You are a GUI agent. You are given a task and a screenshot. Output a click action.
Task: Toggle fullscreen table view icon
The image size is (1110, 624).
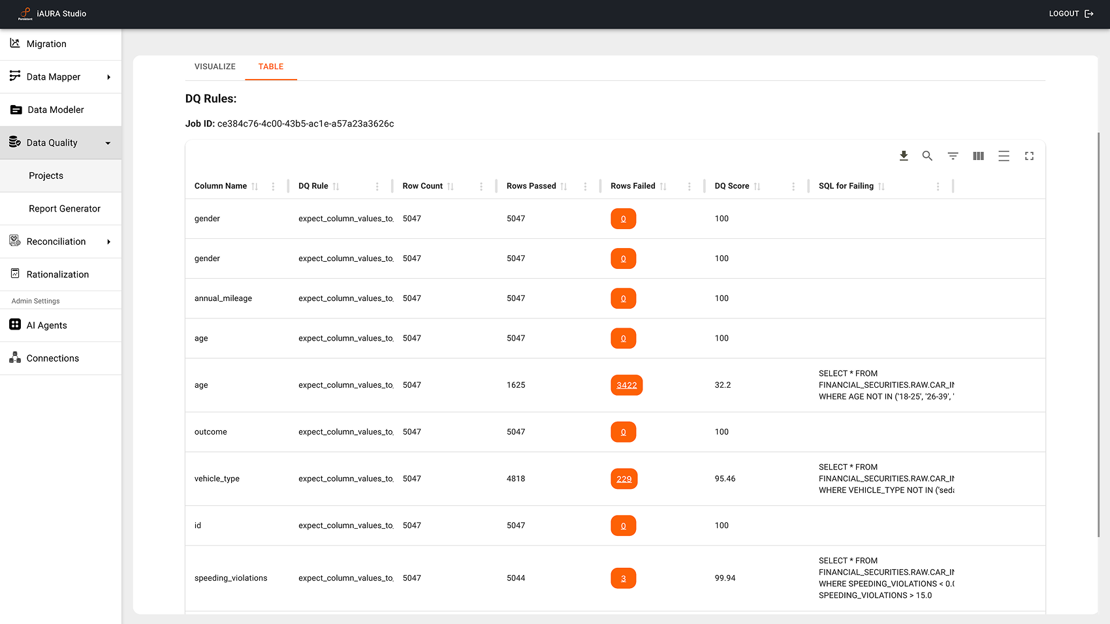[x=1029, y=156]
